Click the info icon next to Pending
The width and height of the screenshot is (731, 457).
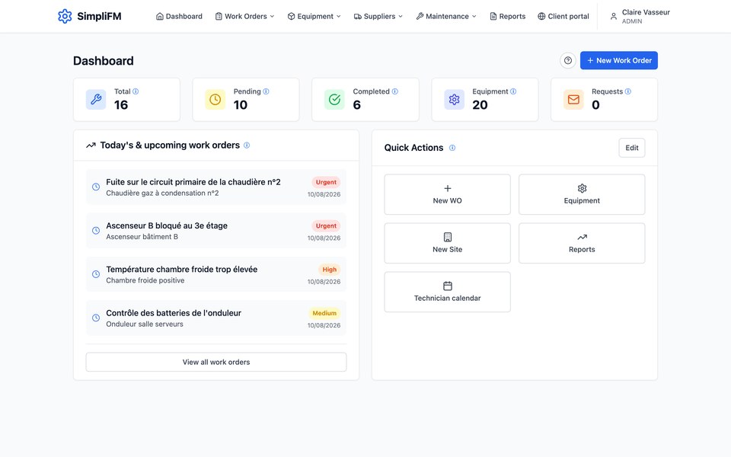(x=266, y=91)
